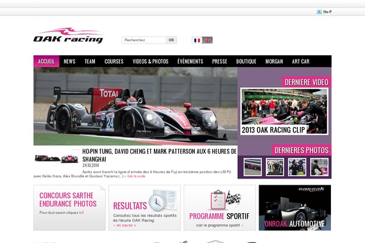Viewport: 365px width, 243px height.
Task: Click the clipboard checkered flag icon
Action: click(225, 200)
